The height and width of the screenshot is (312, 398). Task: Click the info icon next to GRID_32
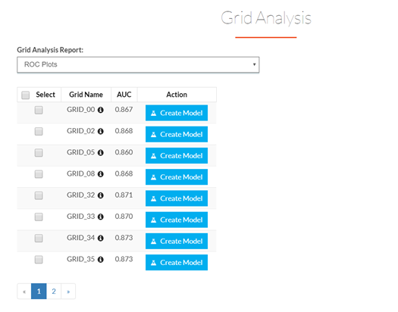pyautogui.click(x=101, y=195)
